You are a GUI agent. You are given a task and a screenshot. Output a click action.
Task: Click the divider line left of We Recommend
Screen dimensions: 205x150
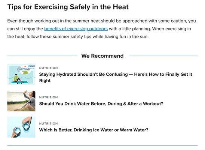[x=42, y=56]
